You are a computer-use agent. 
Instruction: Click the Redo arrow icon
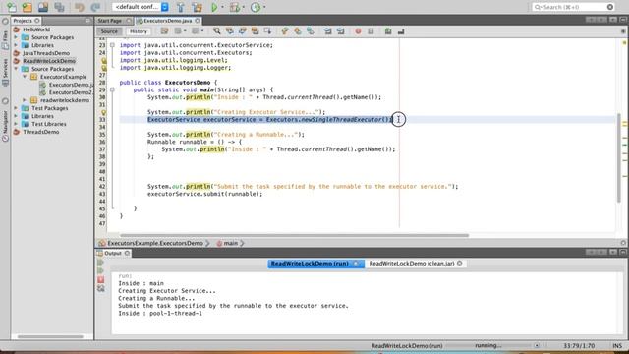click(x=95, y=7)
